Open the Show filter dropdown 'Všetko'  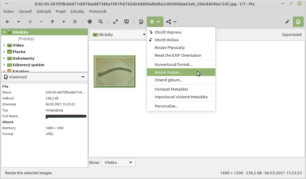[x=118, y=162]
